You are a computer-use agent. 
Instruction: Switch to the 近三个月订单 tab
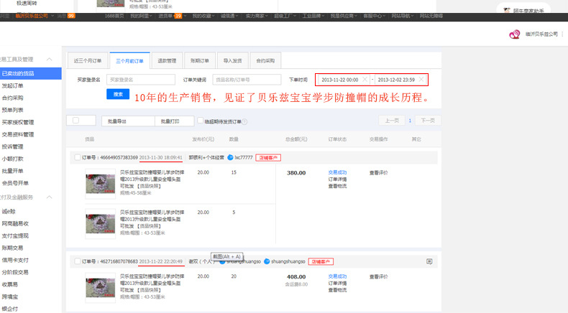coord(88,61)
